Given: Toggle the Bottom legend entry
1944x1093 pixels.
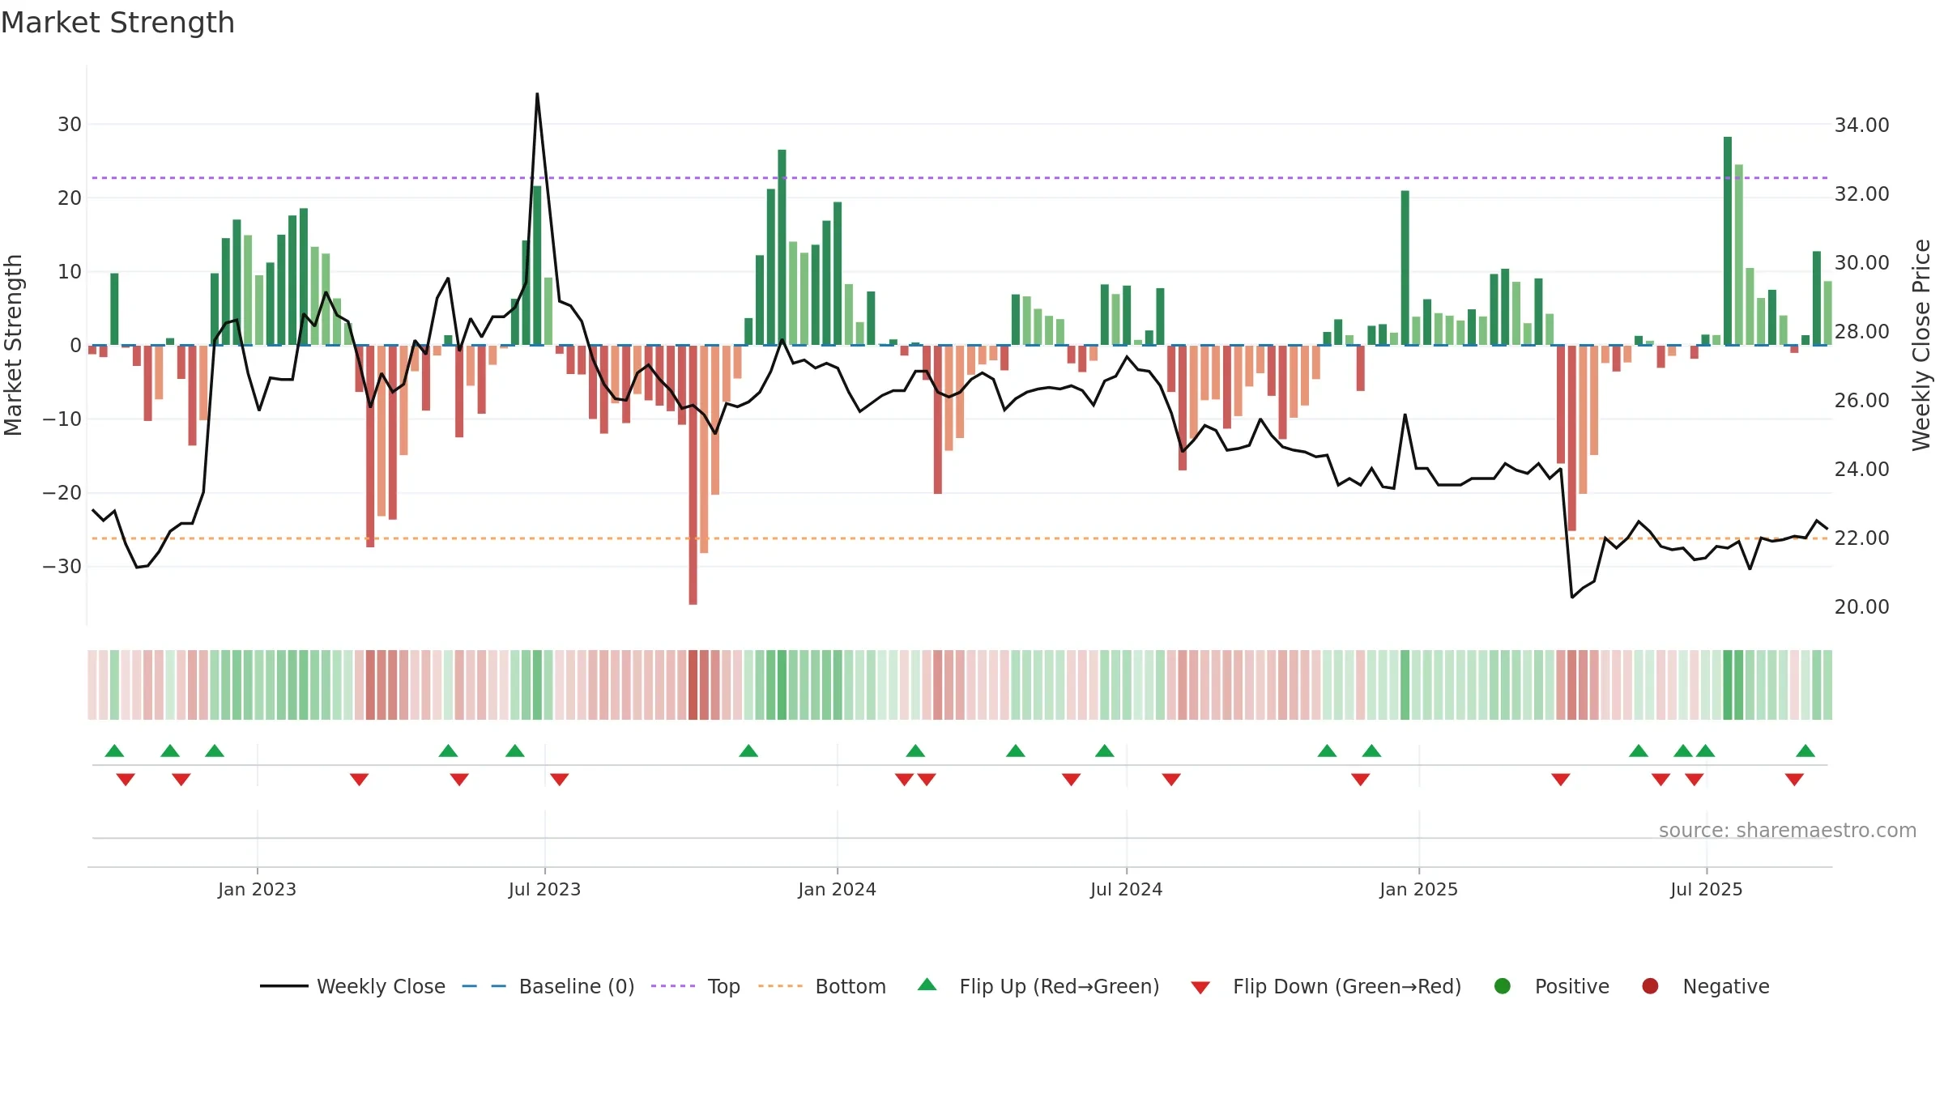Looking at the screenshot, I should coord(822,986).
